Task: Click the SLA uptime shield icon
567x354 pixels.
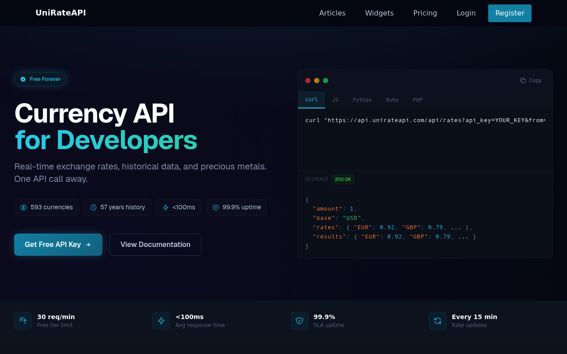Action: [x=299, y=321]
